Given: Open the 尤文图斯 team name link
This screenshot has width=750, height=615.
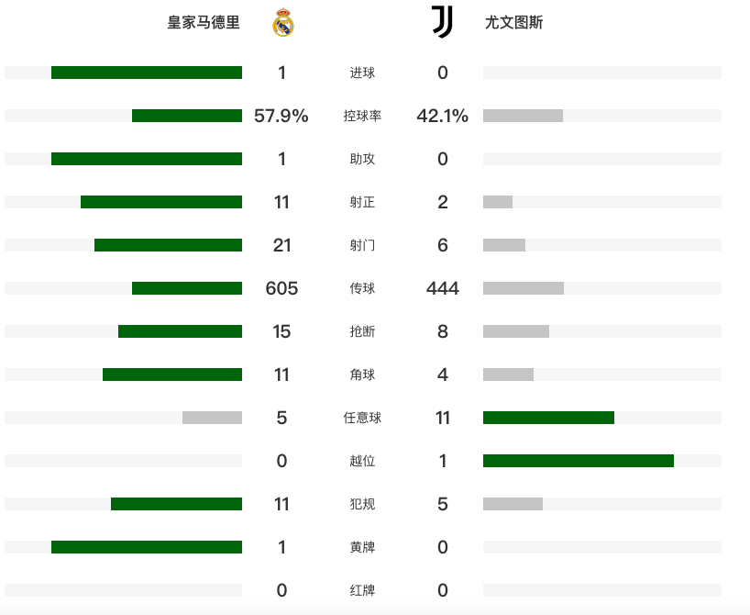Looking at the screenshot, I should (513, 22).
